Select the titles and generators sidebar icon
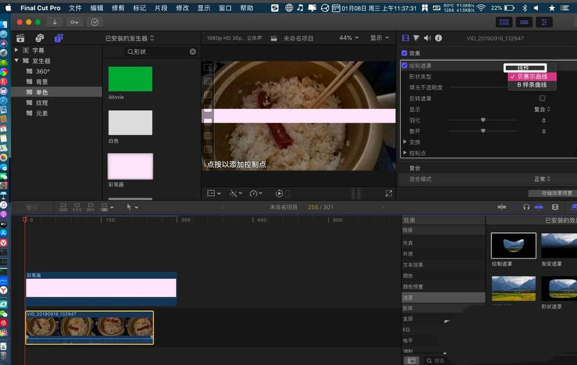This screenshot has width=577, height=365. (x=58, y=38)
